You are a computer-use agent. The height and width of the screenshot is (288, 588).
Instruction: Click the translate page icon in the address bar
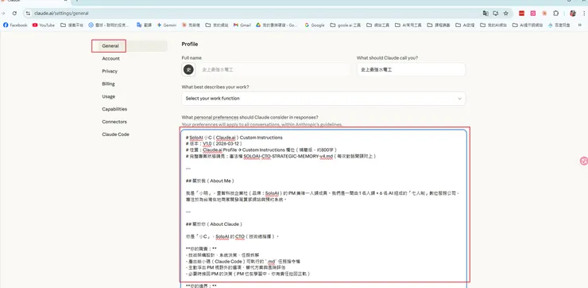click(x=485, y=14)
